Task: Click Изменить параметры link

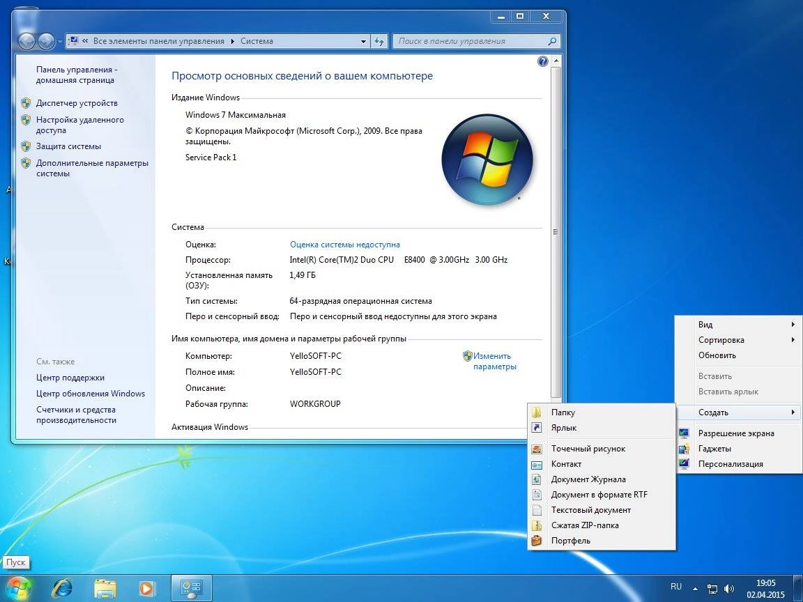Action: coord(494,362)
